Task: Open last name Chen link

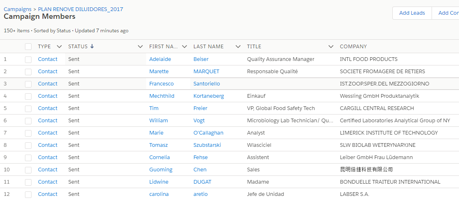Action: pyautogui.click(x=200, y=170)
